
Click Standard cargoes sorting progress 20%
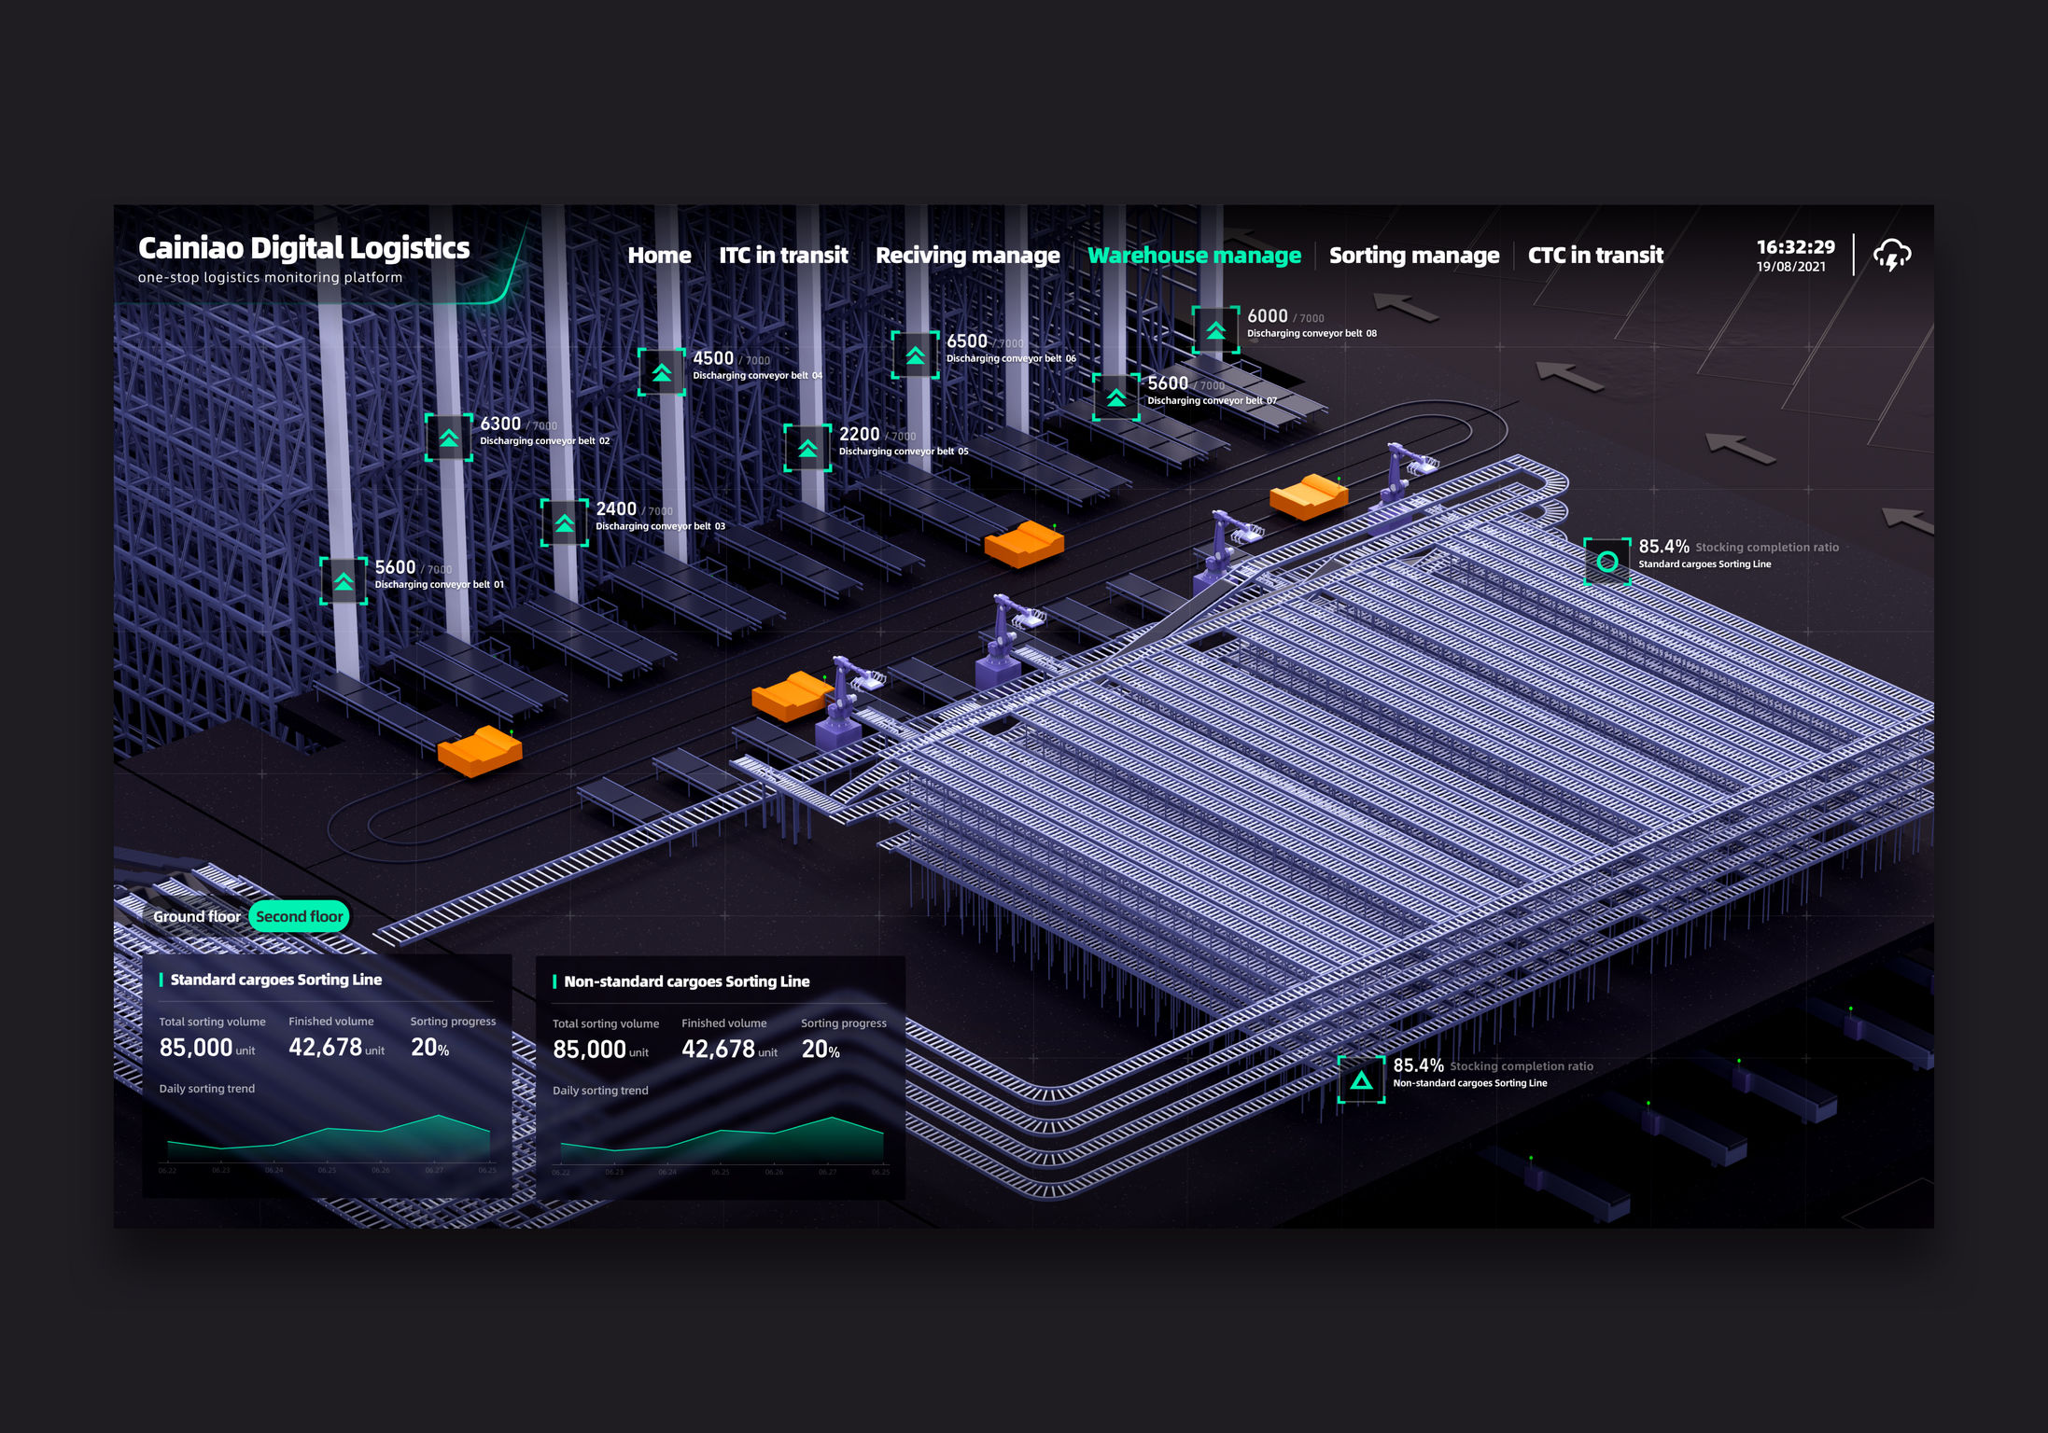click(x=429, y=1047)
